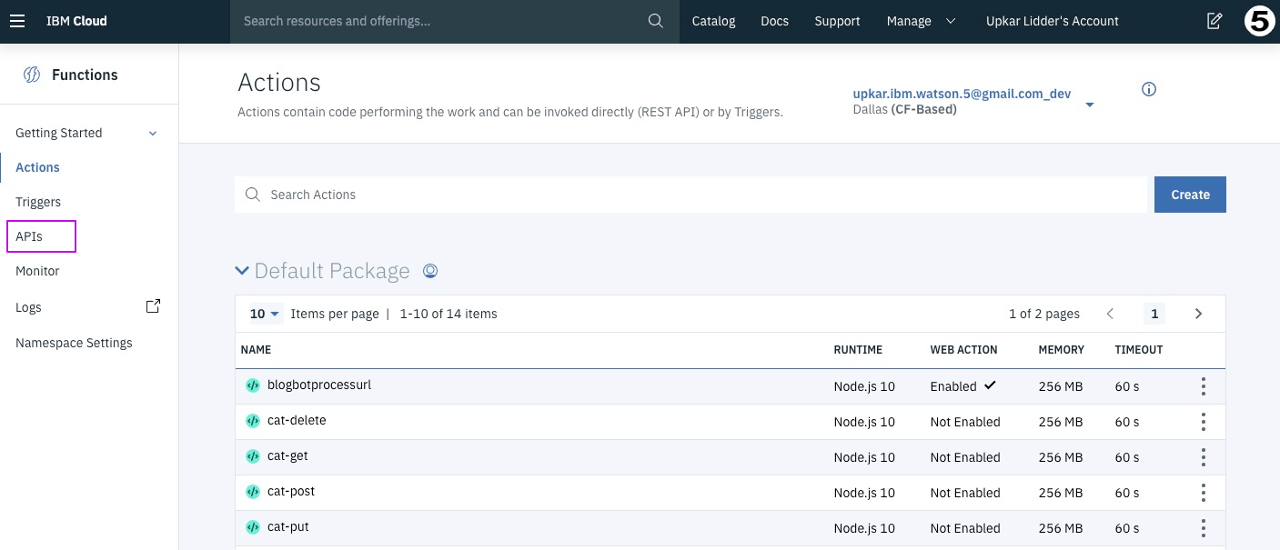Open Namespace Settings in the sidebar
1280x550 pixels.
[74, 343]
